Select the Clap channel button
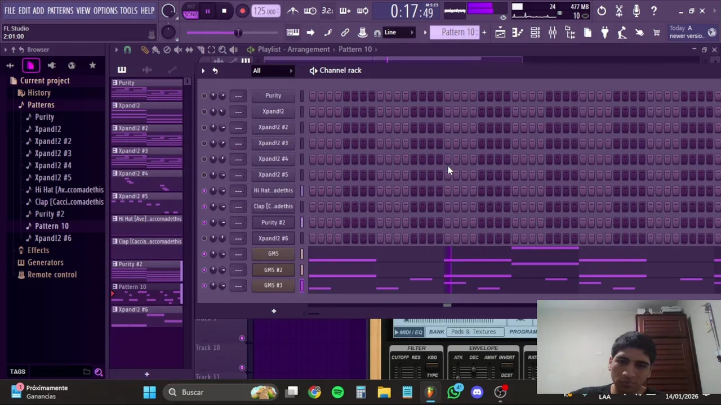 tap(273, 206)
